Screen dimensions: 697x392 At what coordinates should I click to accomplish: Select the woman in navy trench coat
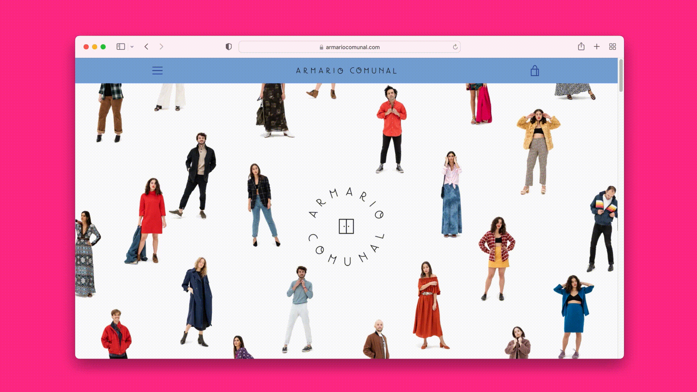[197, 301]
